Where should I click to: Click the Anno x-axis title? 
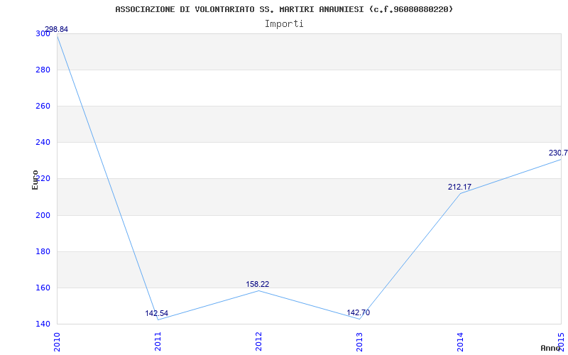click(550, 348)
